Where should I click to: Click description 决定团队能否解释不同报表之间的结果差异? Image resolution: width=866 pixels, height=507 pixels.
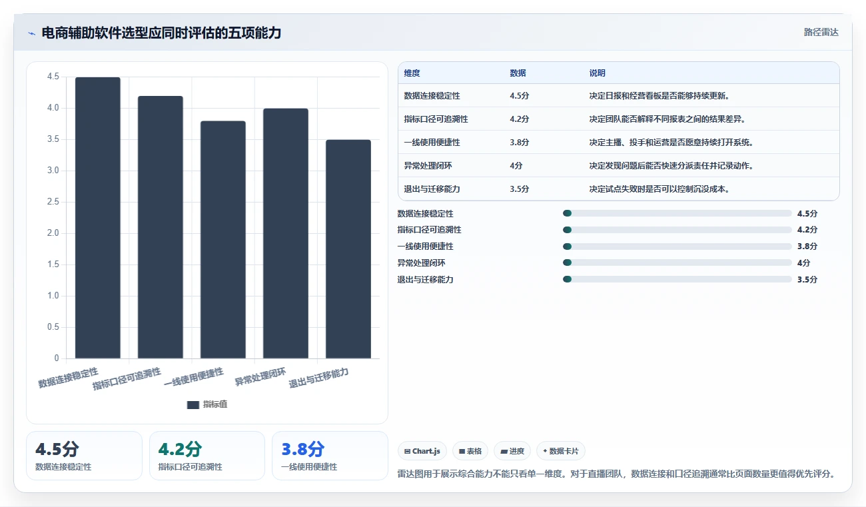pos(667,119)
